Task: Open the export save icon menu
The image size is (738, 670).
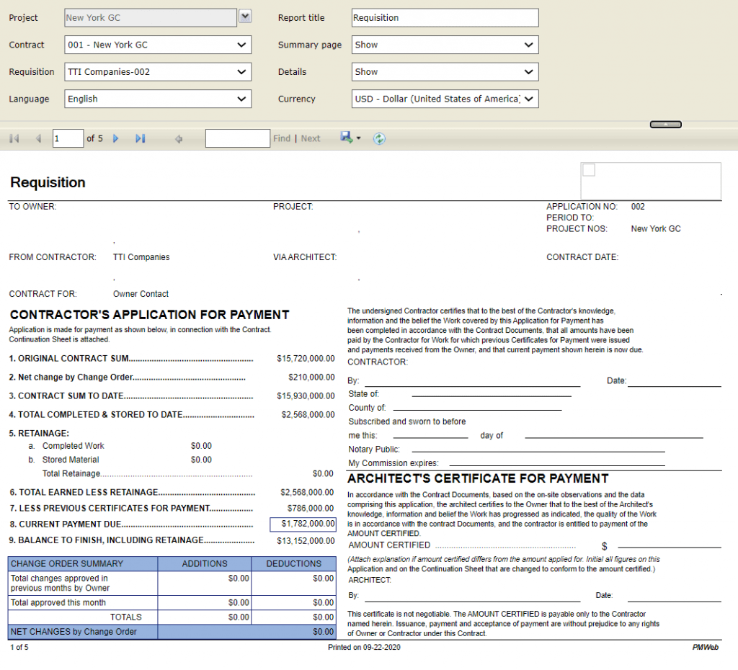Action: 350,138
